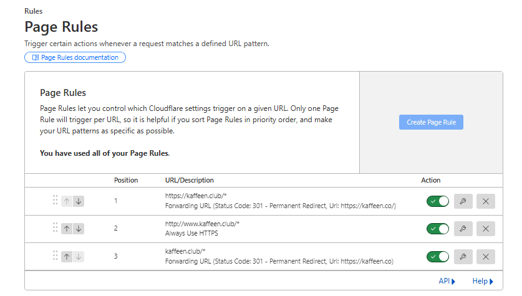Toggle off the Always Use HTTPS rule

point(438,229)
